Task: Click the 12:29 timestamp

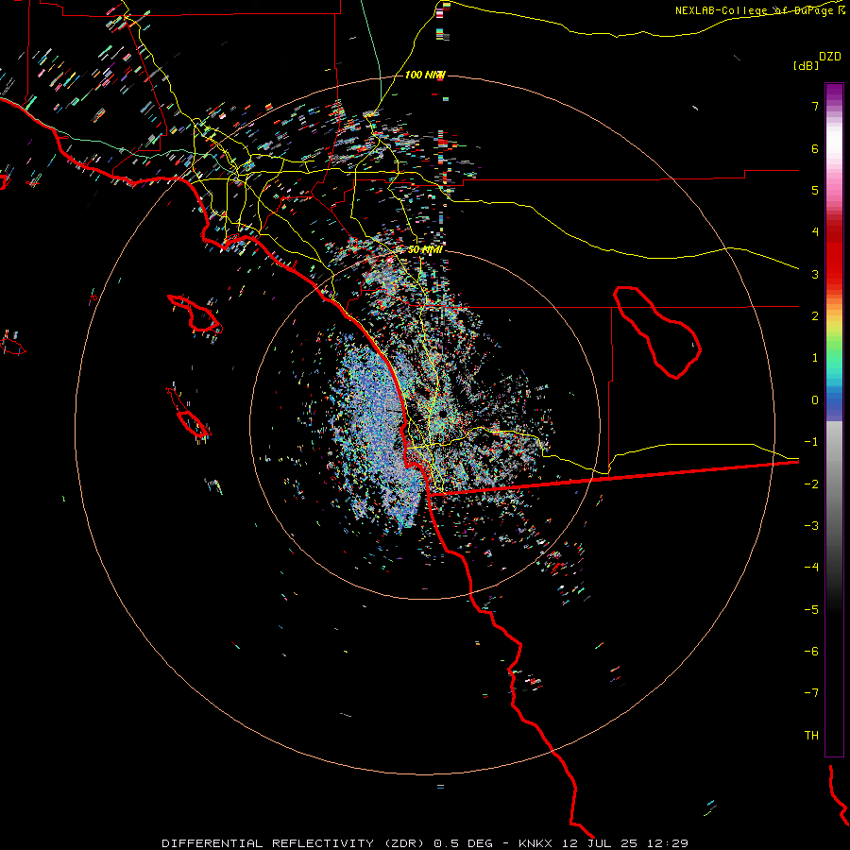Action: click(x=668, y=843)
